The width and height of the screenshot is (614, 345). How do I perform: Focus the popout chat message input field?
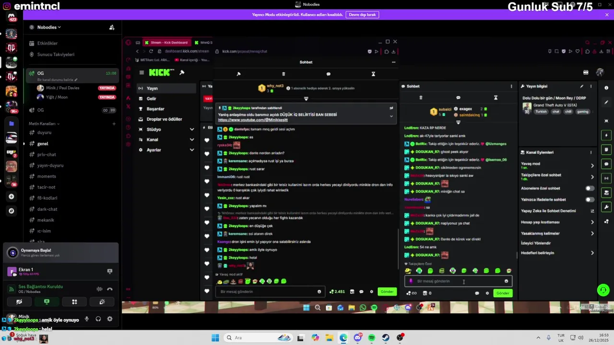[x=269, y=291]
